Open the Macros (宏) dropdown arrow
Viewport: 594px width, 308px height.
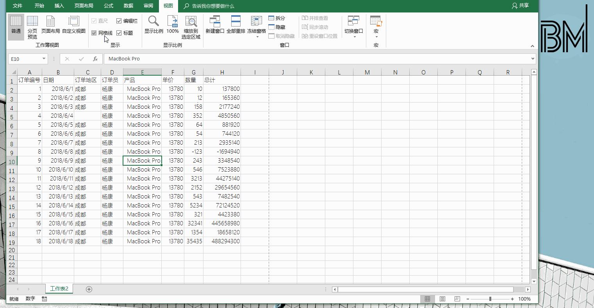coord(376,37)
